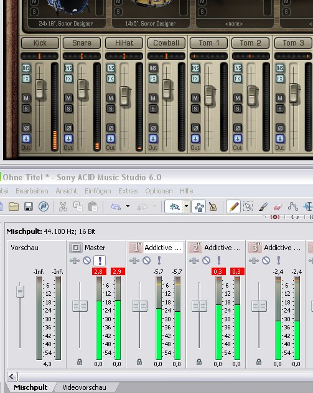Screen dimensions: 313x393
Task: Select the Selection arrow tool
Action: (248, 206)
